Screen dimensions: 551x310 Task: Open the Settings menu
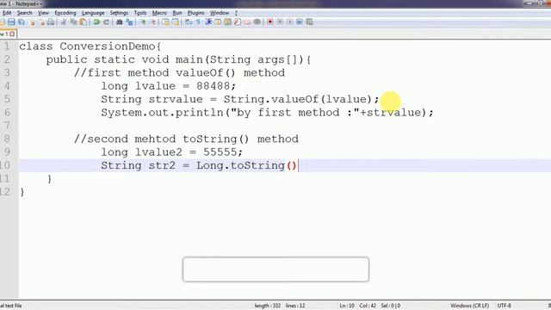[119, 13]
